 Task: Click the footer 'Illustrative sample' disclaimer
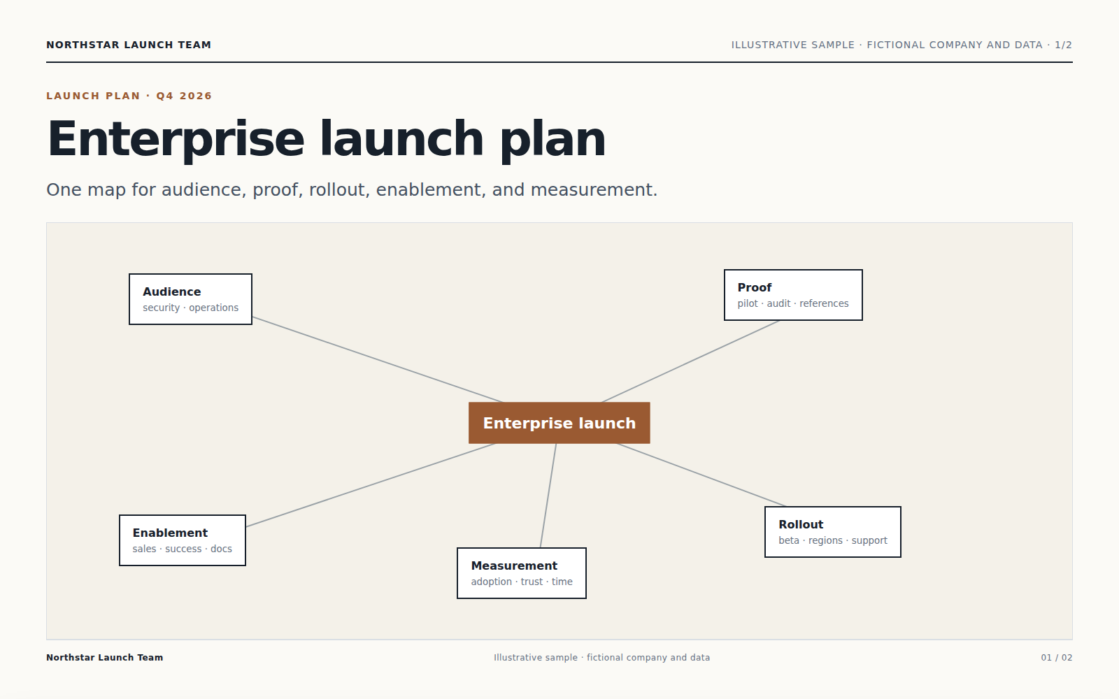click(602, 658)
